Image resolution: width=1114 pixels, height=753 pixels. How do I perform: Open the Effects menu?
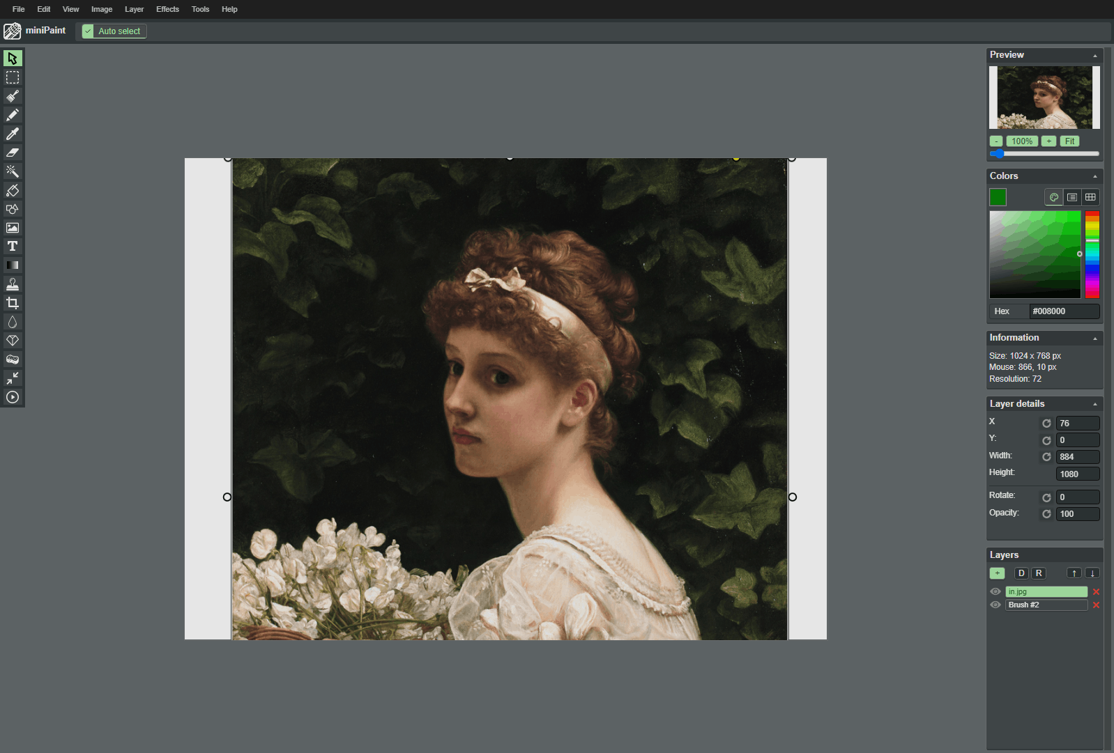(167, 9)
